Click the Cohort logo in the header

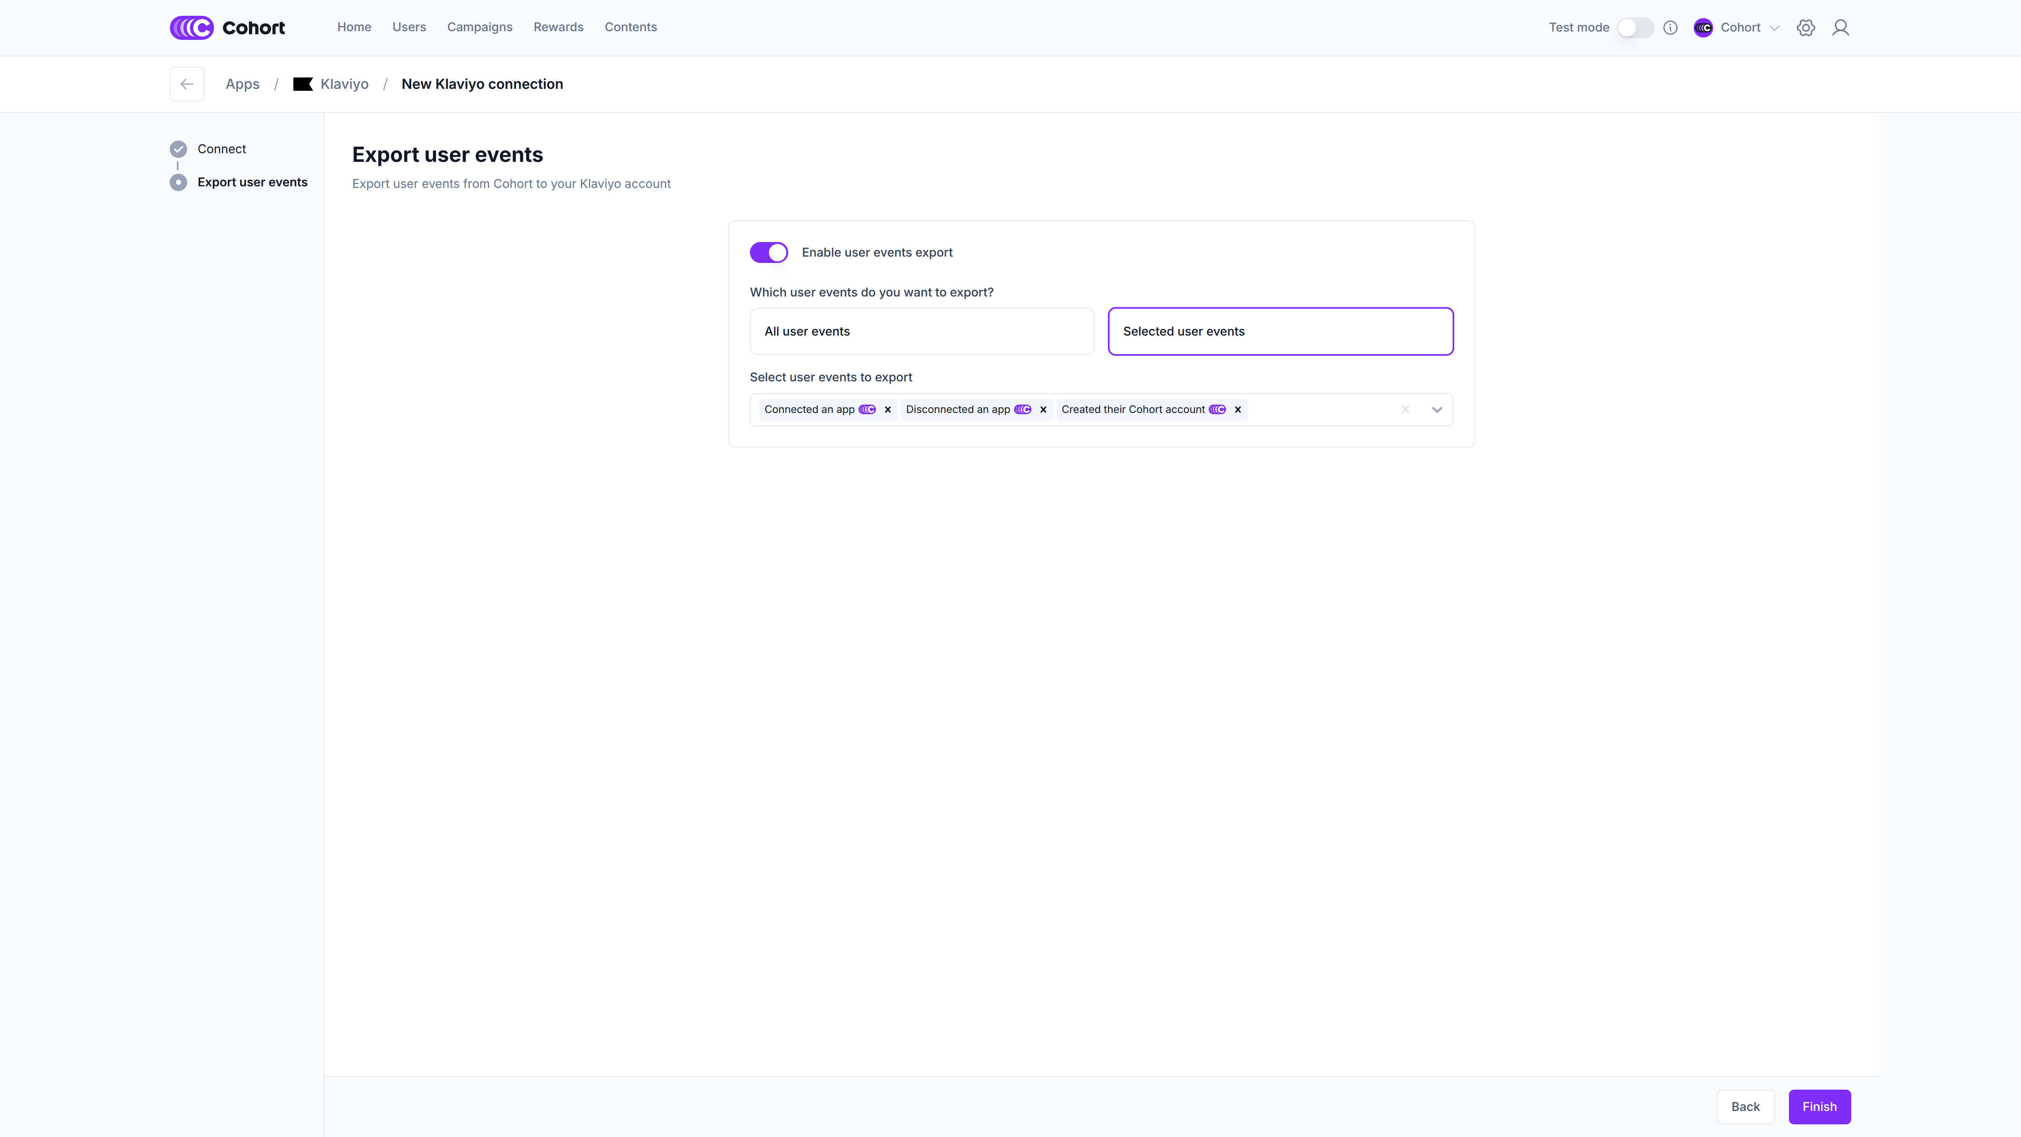point(227,28)
